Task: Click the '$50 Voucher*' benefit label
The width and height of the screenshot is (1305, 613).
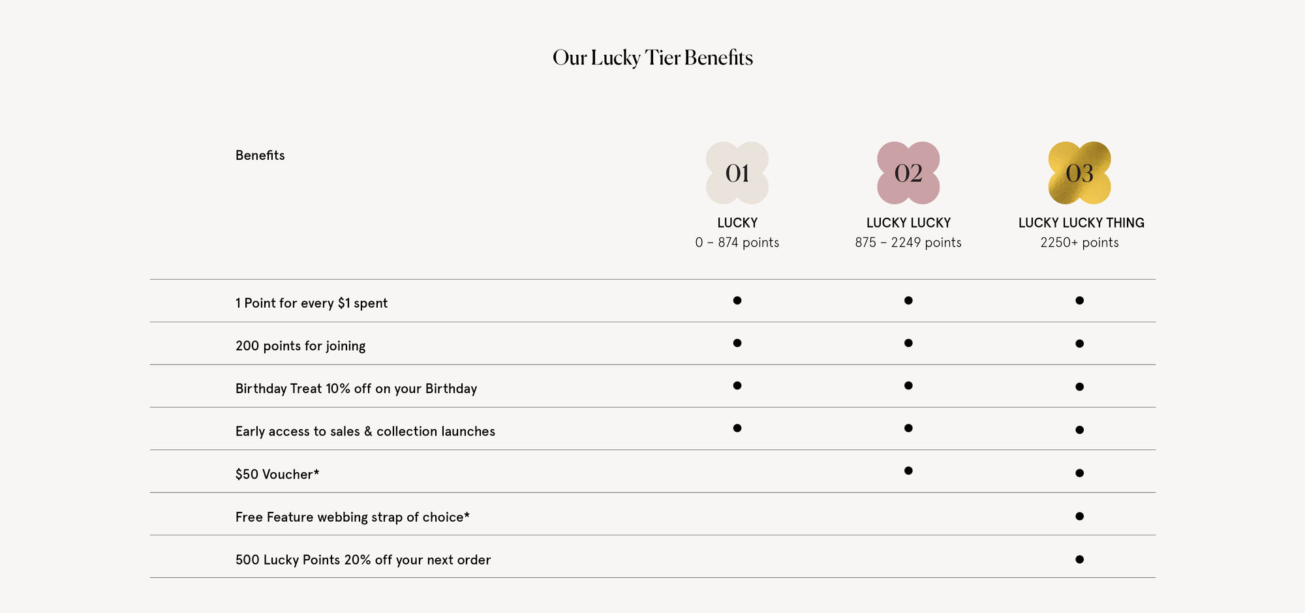Action: (x=277, y=474)
